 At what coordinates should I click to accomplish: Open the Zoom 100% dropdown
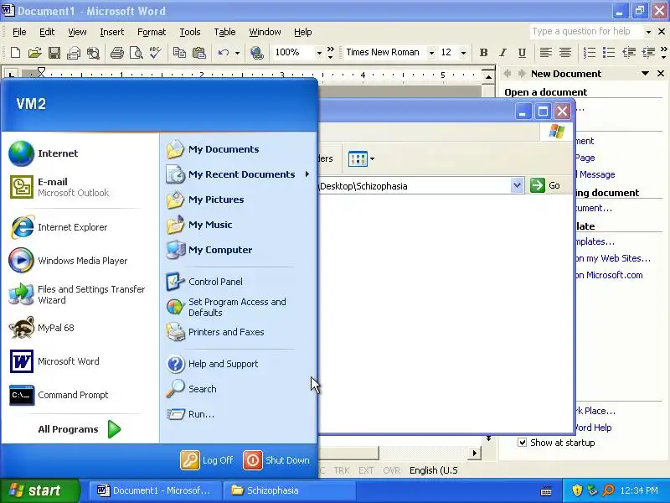(319, 53)
